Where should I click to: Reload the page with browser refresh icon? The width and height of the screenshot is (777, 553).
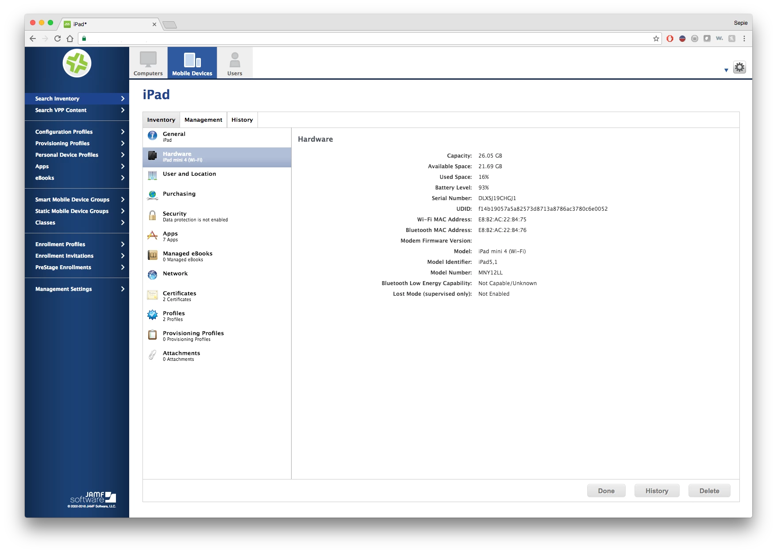pos(58,39)
